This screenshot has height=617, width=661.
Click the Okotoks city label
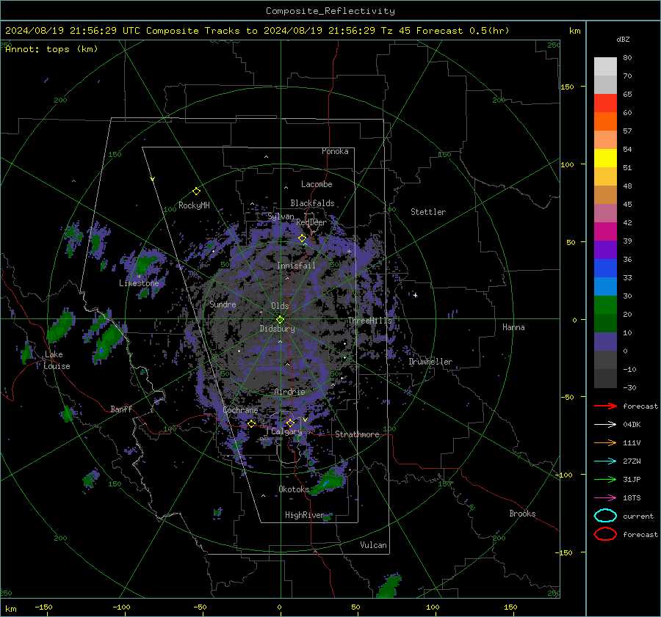click(x=294, y=489)
